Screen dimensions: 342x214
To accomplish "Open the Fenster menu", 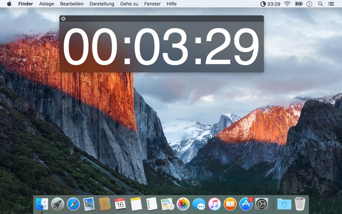I will click(x=152, y=4).
